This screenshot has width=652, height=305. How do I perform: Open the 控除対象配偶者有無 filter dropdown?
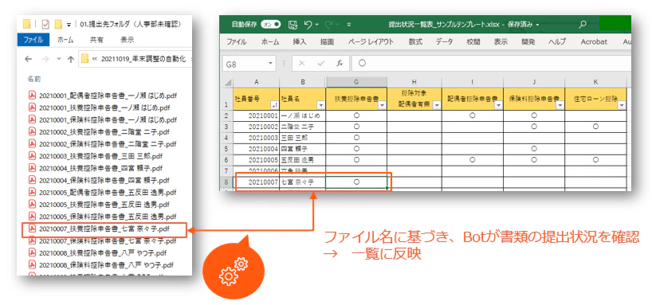click(436, 106)
